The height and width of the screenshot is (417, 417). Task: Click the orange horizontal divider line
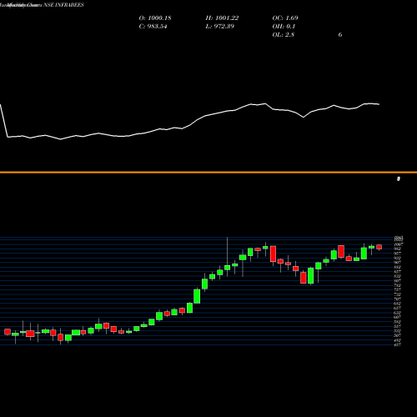point(208,173)
